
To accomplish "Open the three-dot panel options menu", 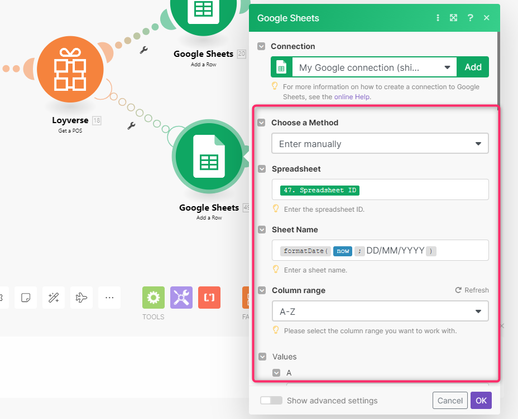I will (x=438, y=18).
